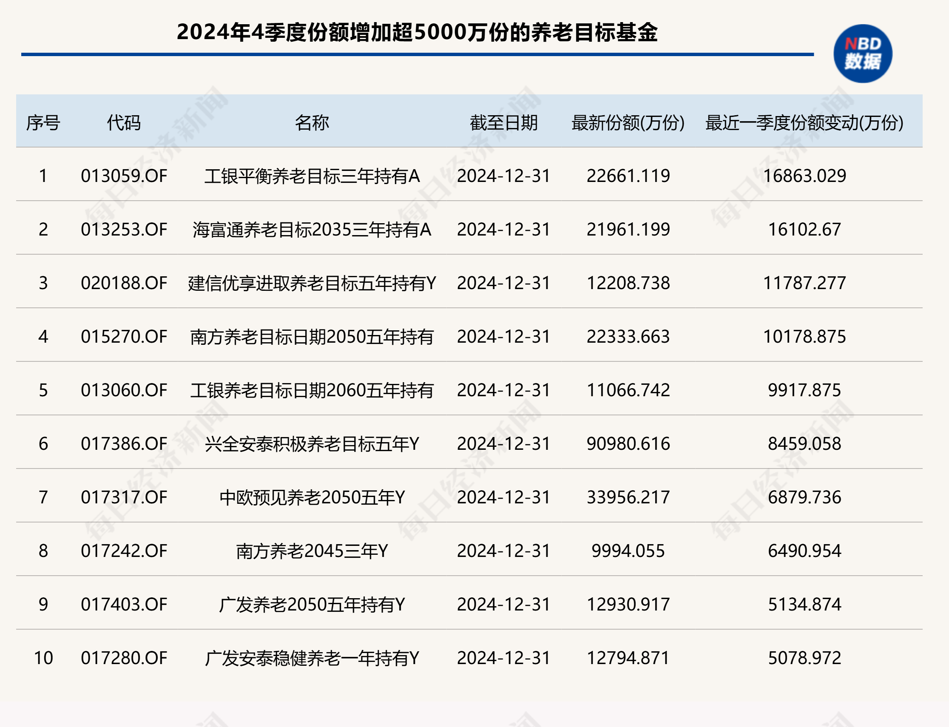Click serial number 10 in last row
The width and height of the screenshot is (949, 727).
(x=43, y=659)
